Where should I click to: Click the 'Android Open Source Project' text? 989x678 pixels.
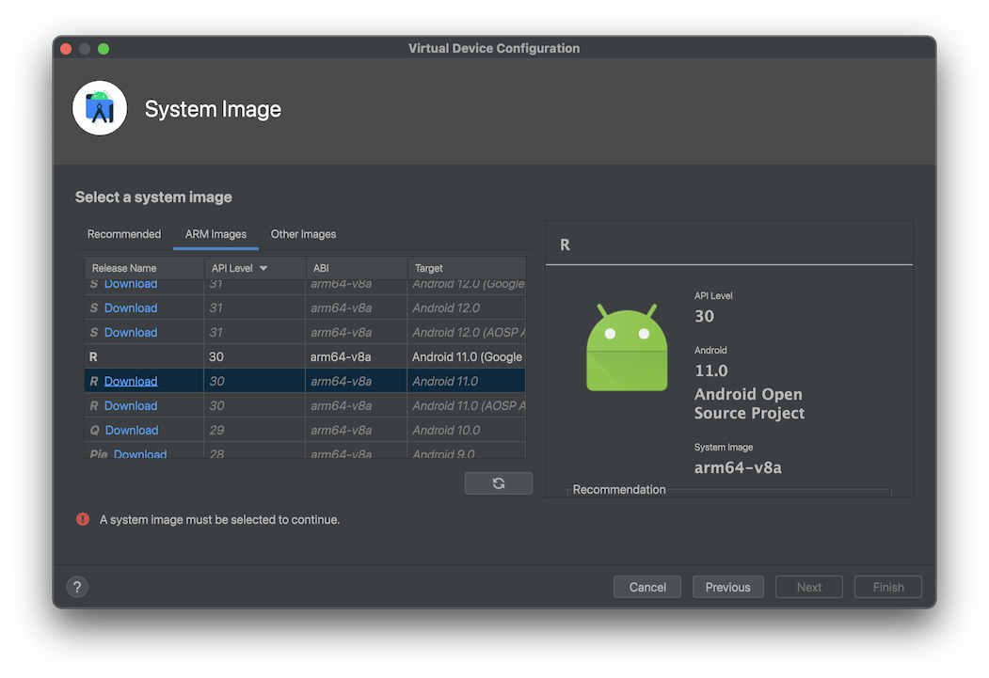749,403
